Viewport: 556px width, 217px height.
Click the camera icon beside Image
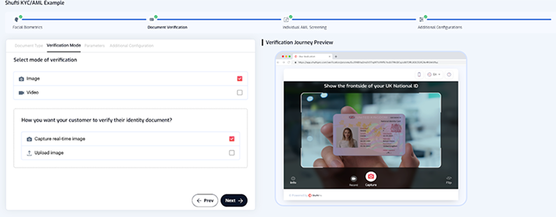coord(21,79)
